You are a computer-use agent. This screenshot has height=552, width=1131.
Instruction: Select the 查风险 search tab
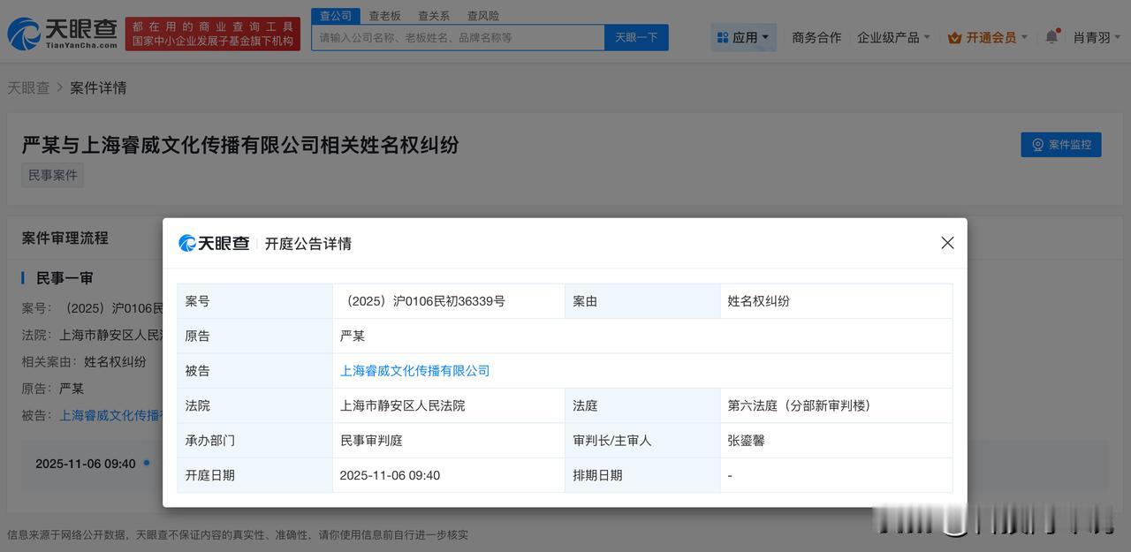tap(483, 16)
